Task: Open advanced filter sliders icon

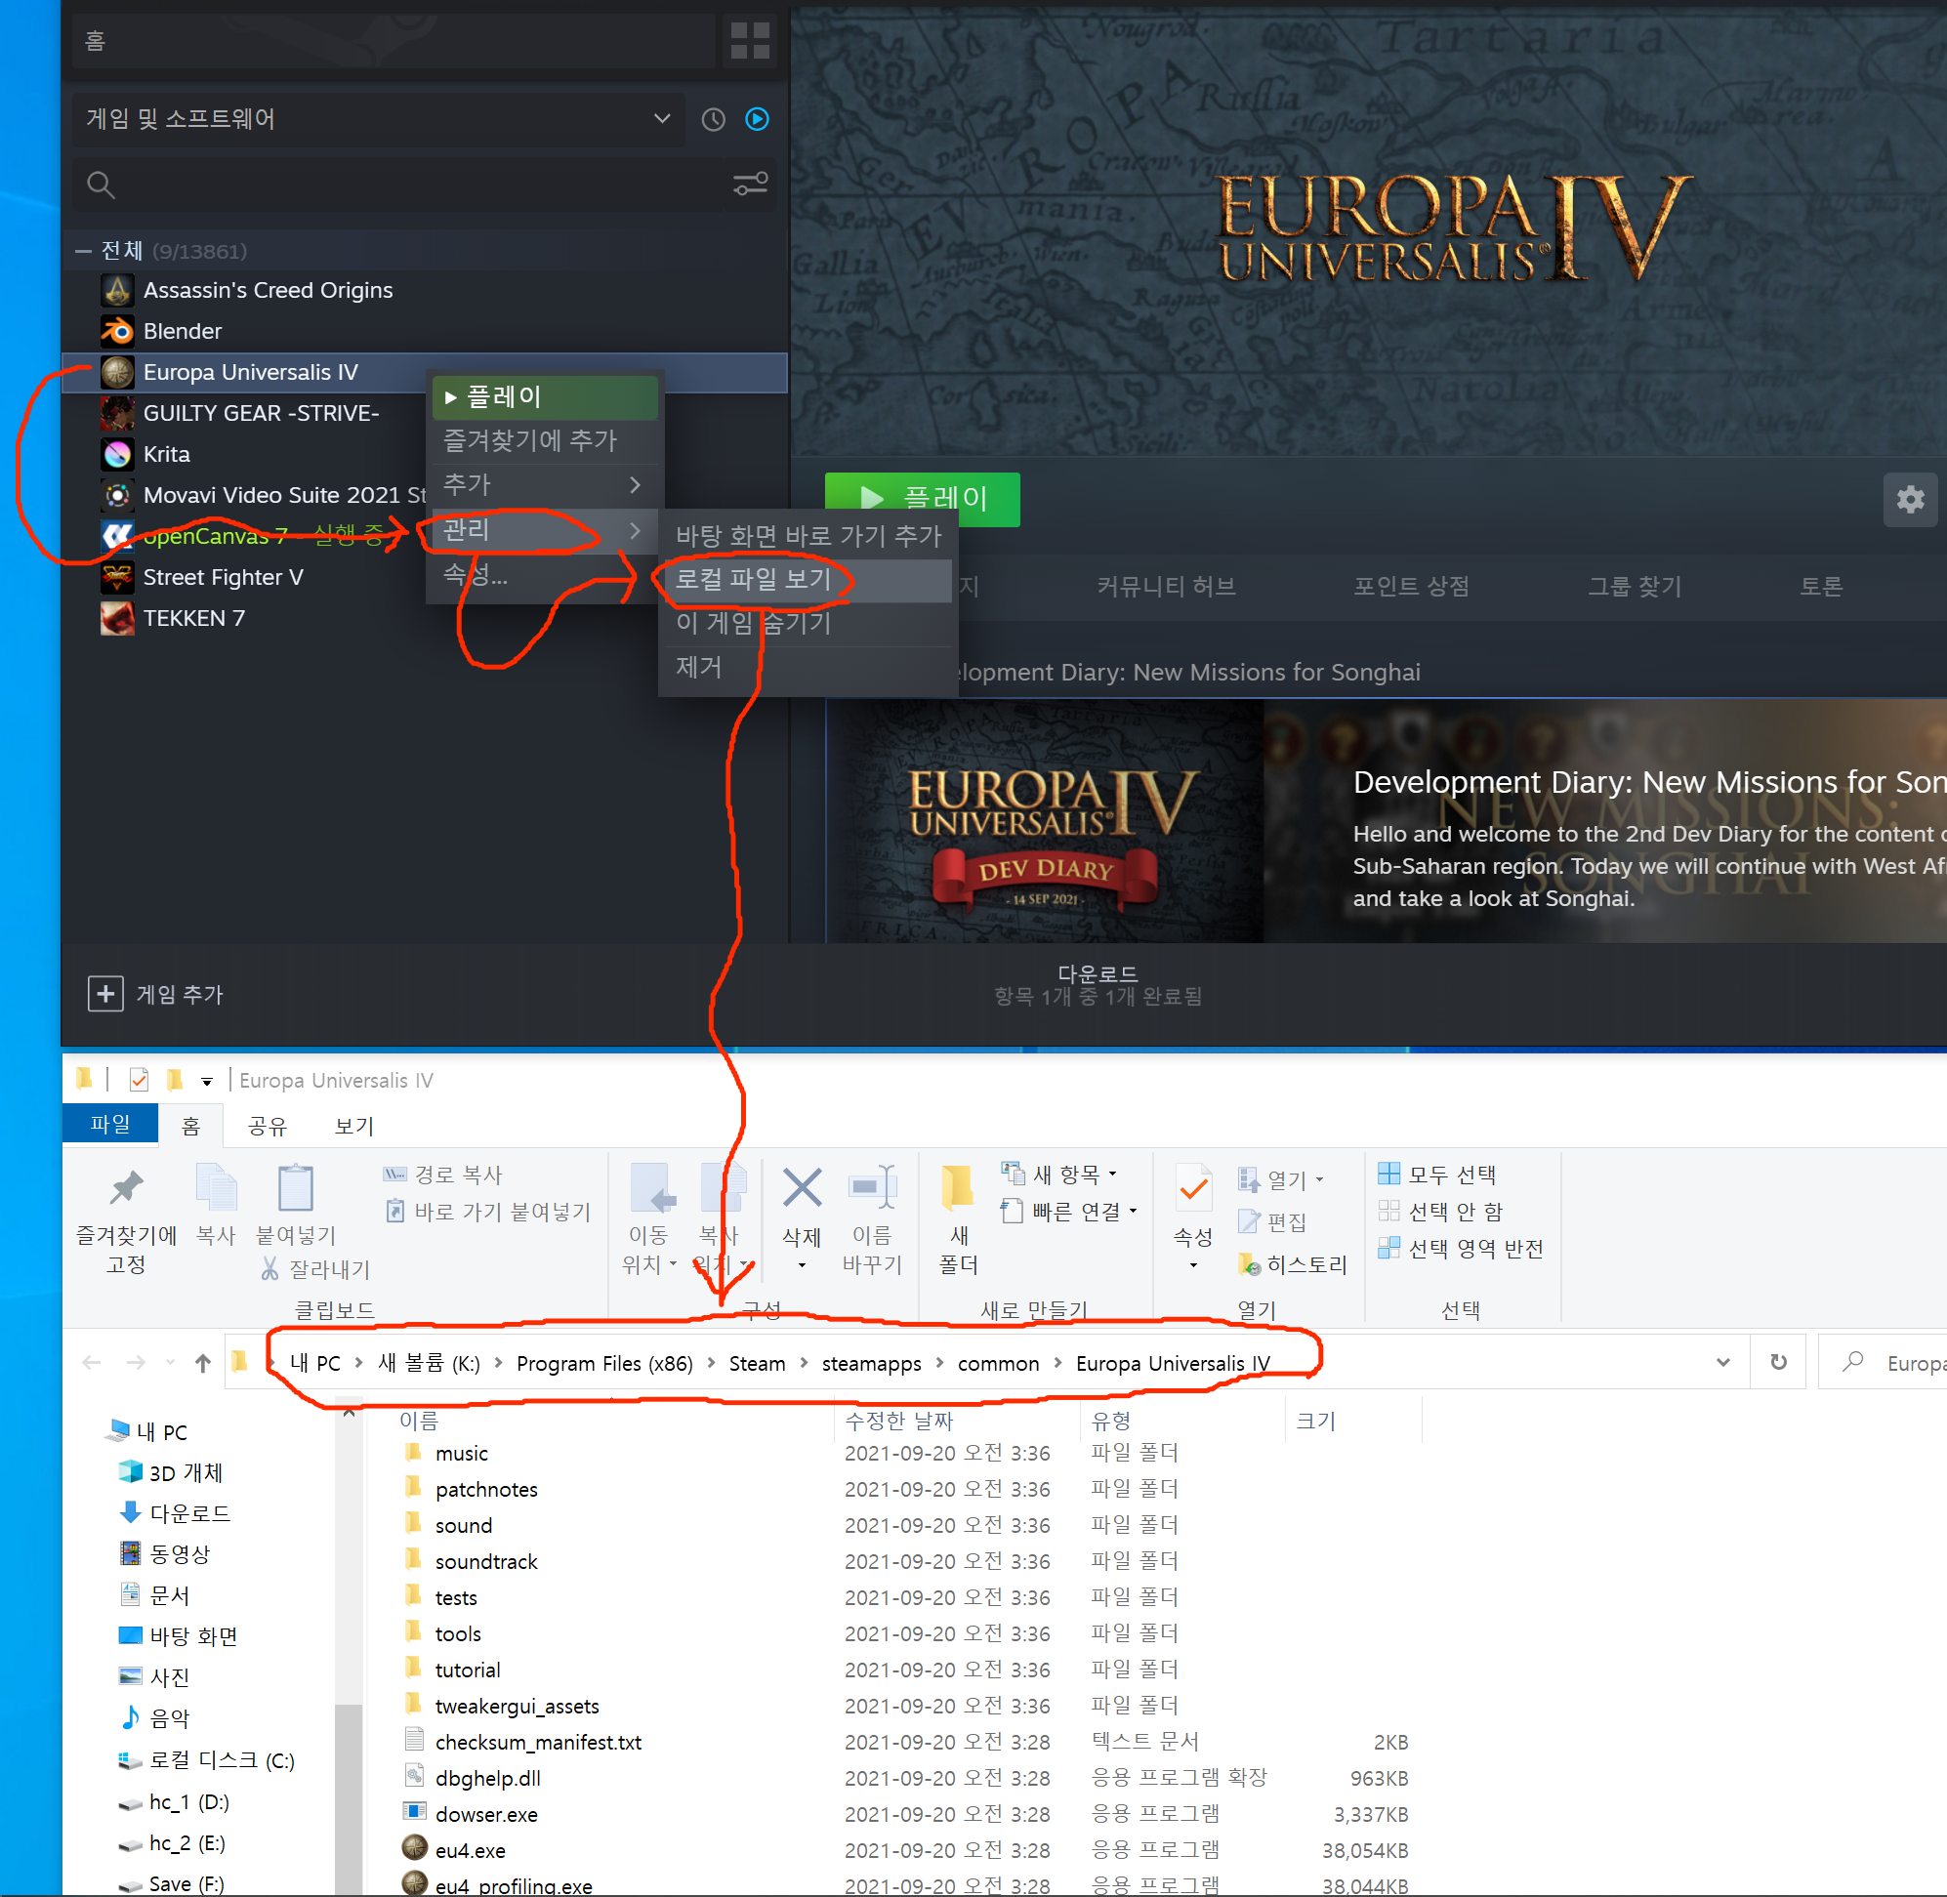Action: point(750,184)
